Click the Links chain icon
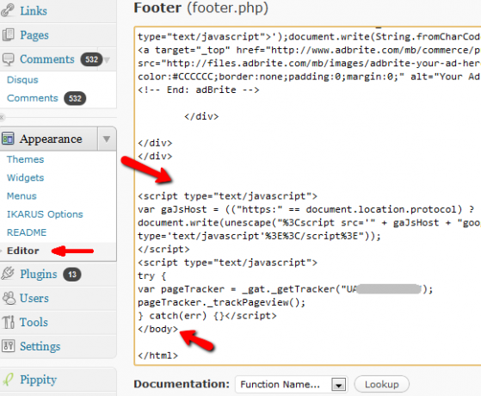This screenshot has width=481, height=396. 8,9
